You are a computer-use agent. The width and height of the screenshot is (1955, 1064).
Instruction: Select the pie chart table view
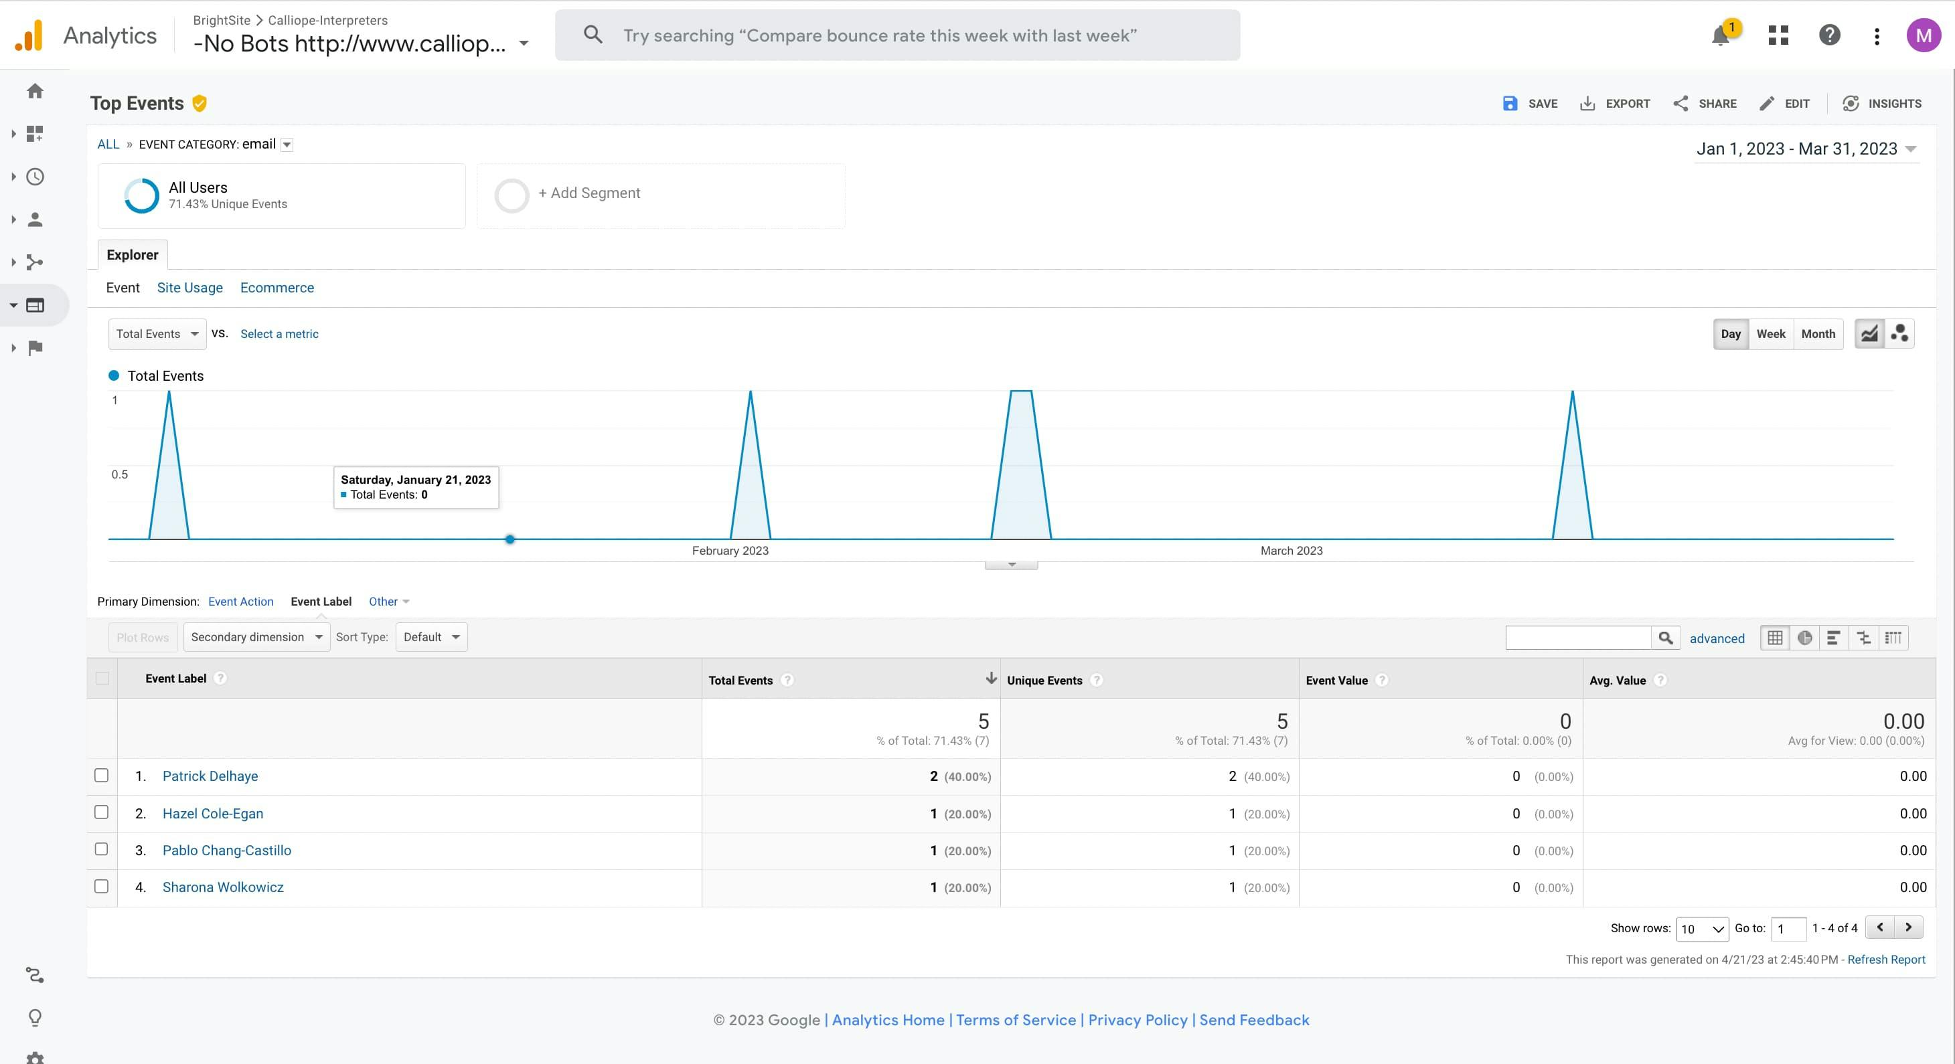coord(1805,638)
